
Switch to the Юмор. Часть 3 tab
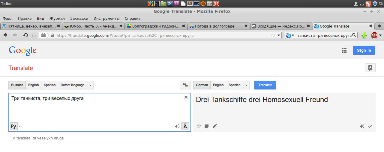click(x=94, y=26)
